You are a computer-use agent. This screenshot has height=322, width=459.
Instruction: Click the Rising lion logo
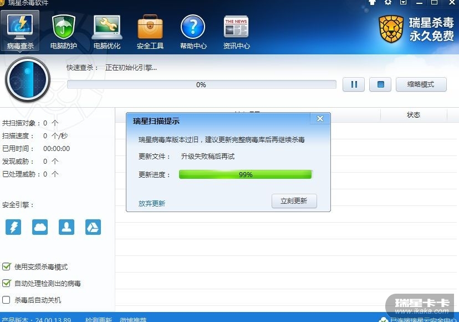391,29
